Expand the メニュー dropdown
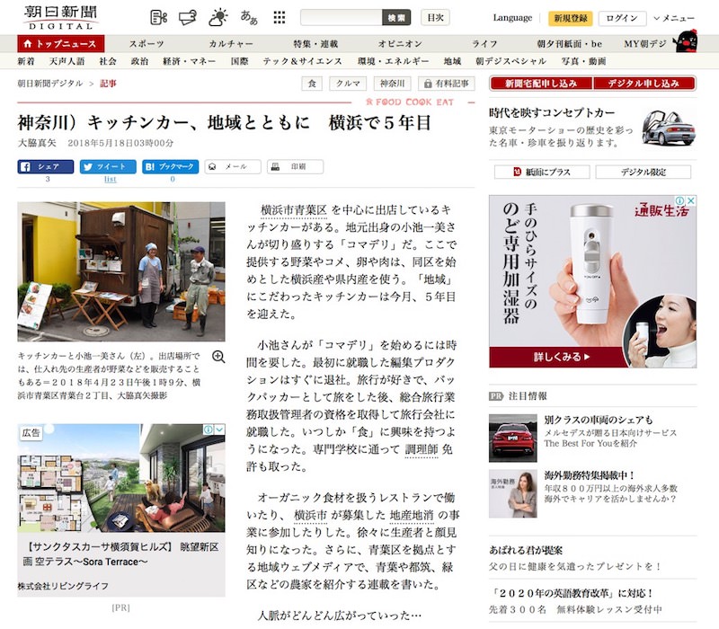Image resolution: width=719 pixels, height=629 pixels. pos(673,18)
